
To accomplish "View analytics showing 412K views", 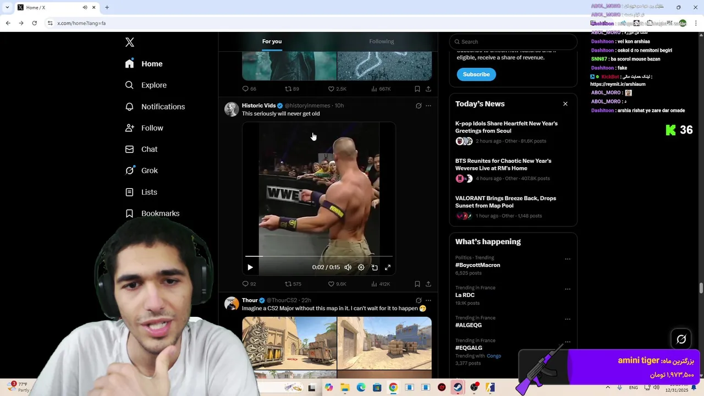I will tap(381, 284).
